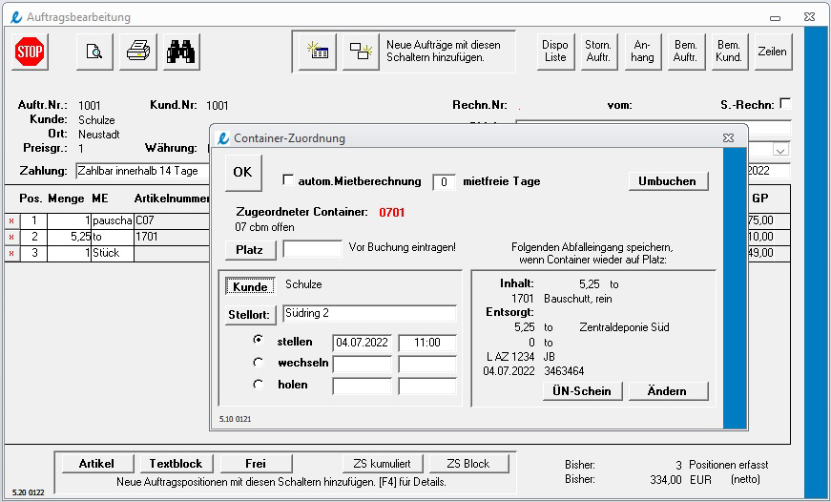Viewport: 831px width, 502px height.
Task: Click the Platz input field
Action: click(312, 249)
